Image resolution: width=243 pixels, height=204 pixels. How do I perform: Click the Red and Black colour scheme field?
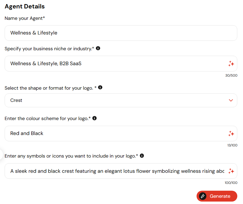pos(121,133)
